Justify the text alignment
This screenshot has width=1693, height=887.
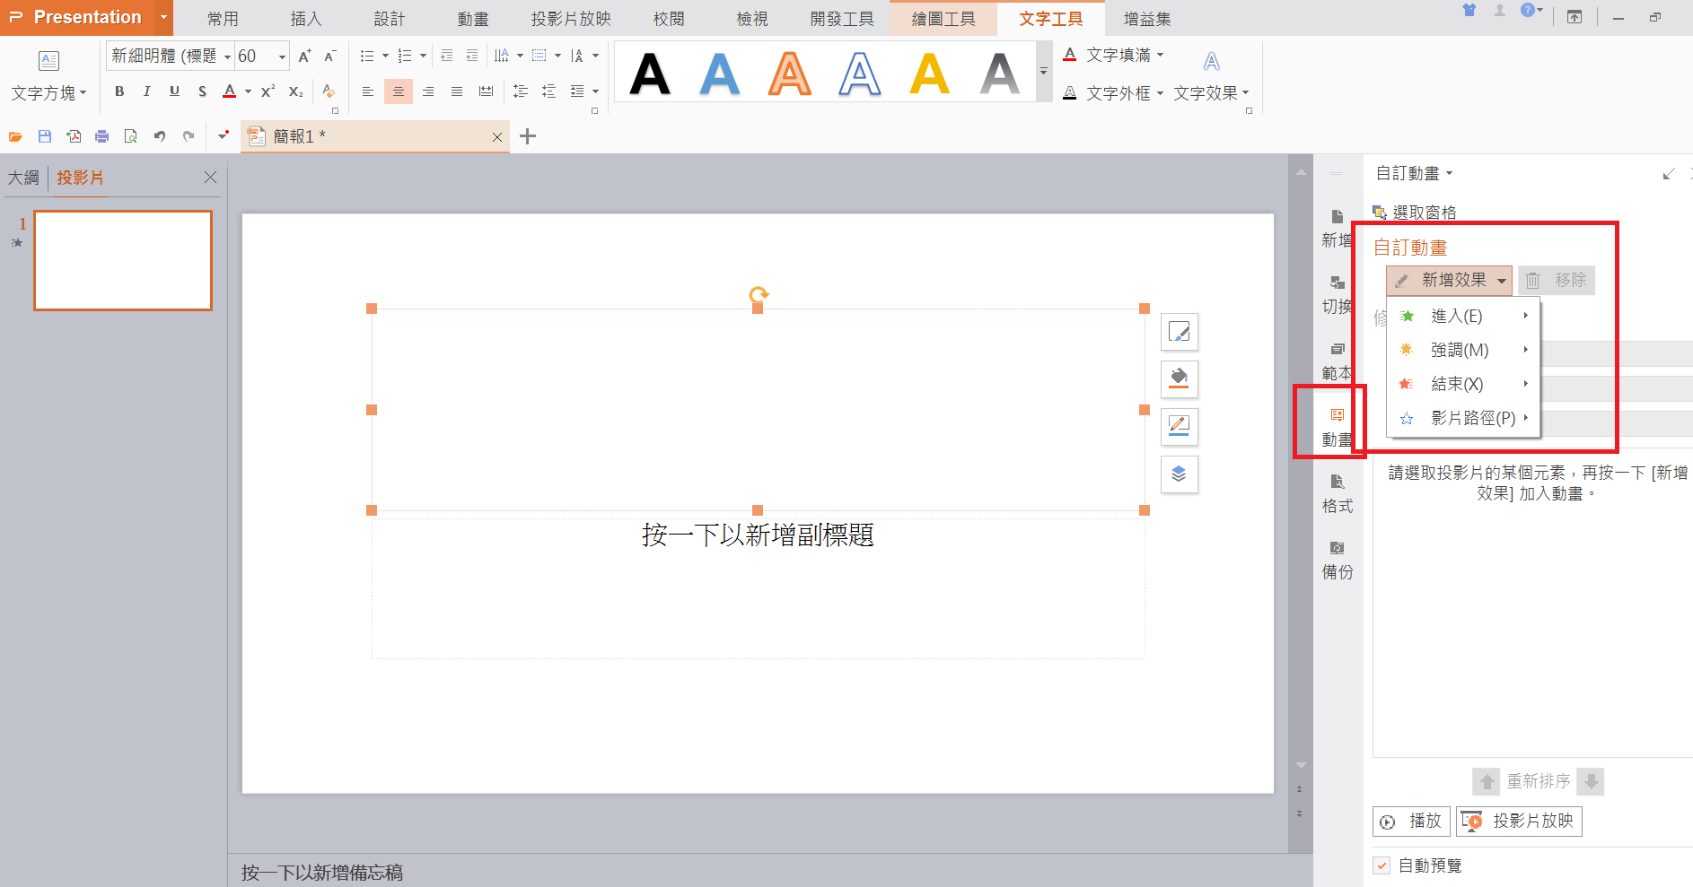click(x=457, y=91)
